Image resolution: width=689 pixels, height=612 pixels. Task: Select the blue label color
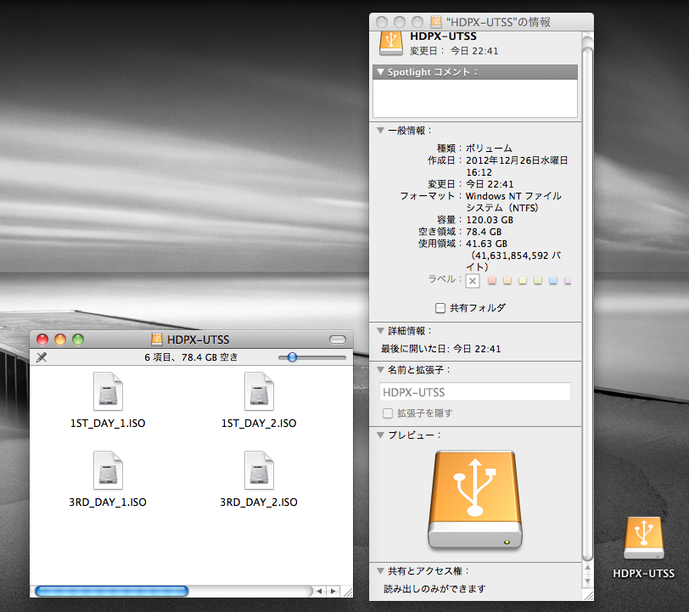point(552,280)
